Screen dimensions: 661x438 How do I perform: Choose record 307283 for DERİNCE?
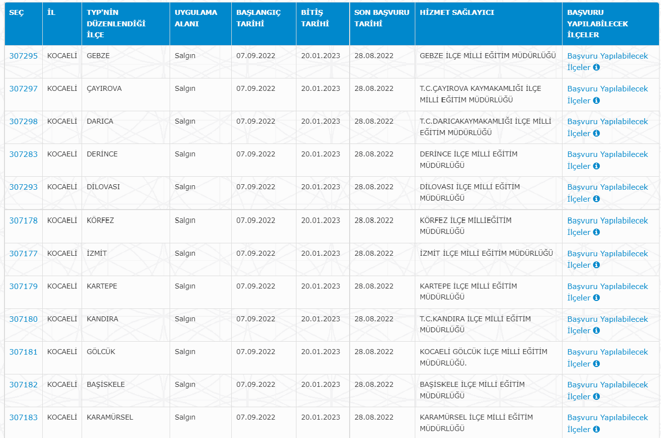(x=23, y=154)
